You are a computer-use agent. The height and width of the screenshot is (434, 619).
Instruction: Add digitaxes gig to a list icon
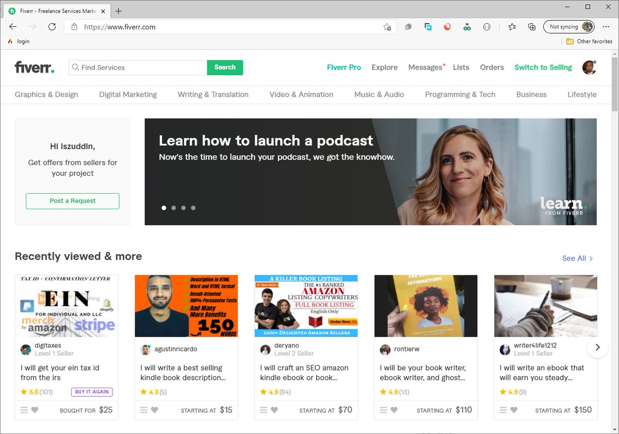24,410
